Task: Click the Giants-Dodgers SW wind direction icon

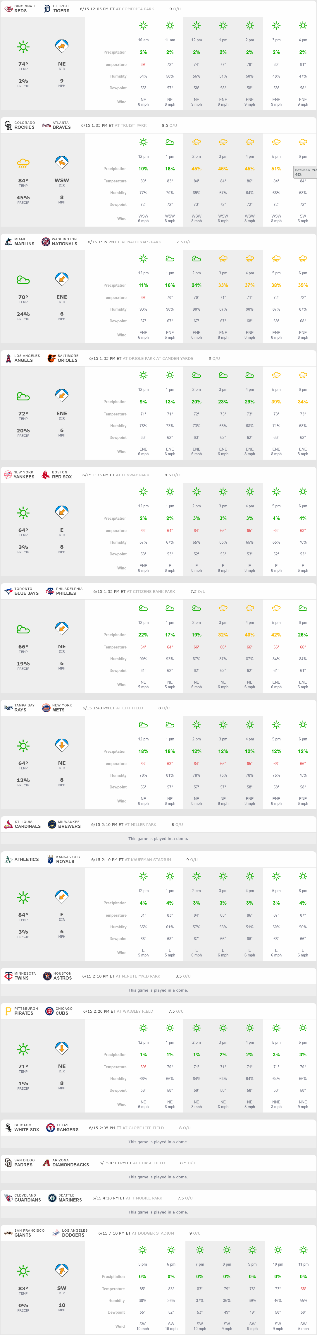Action: [x=62, y=1270]
